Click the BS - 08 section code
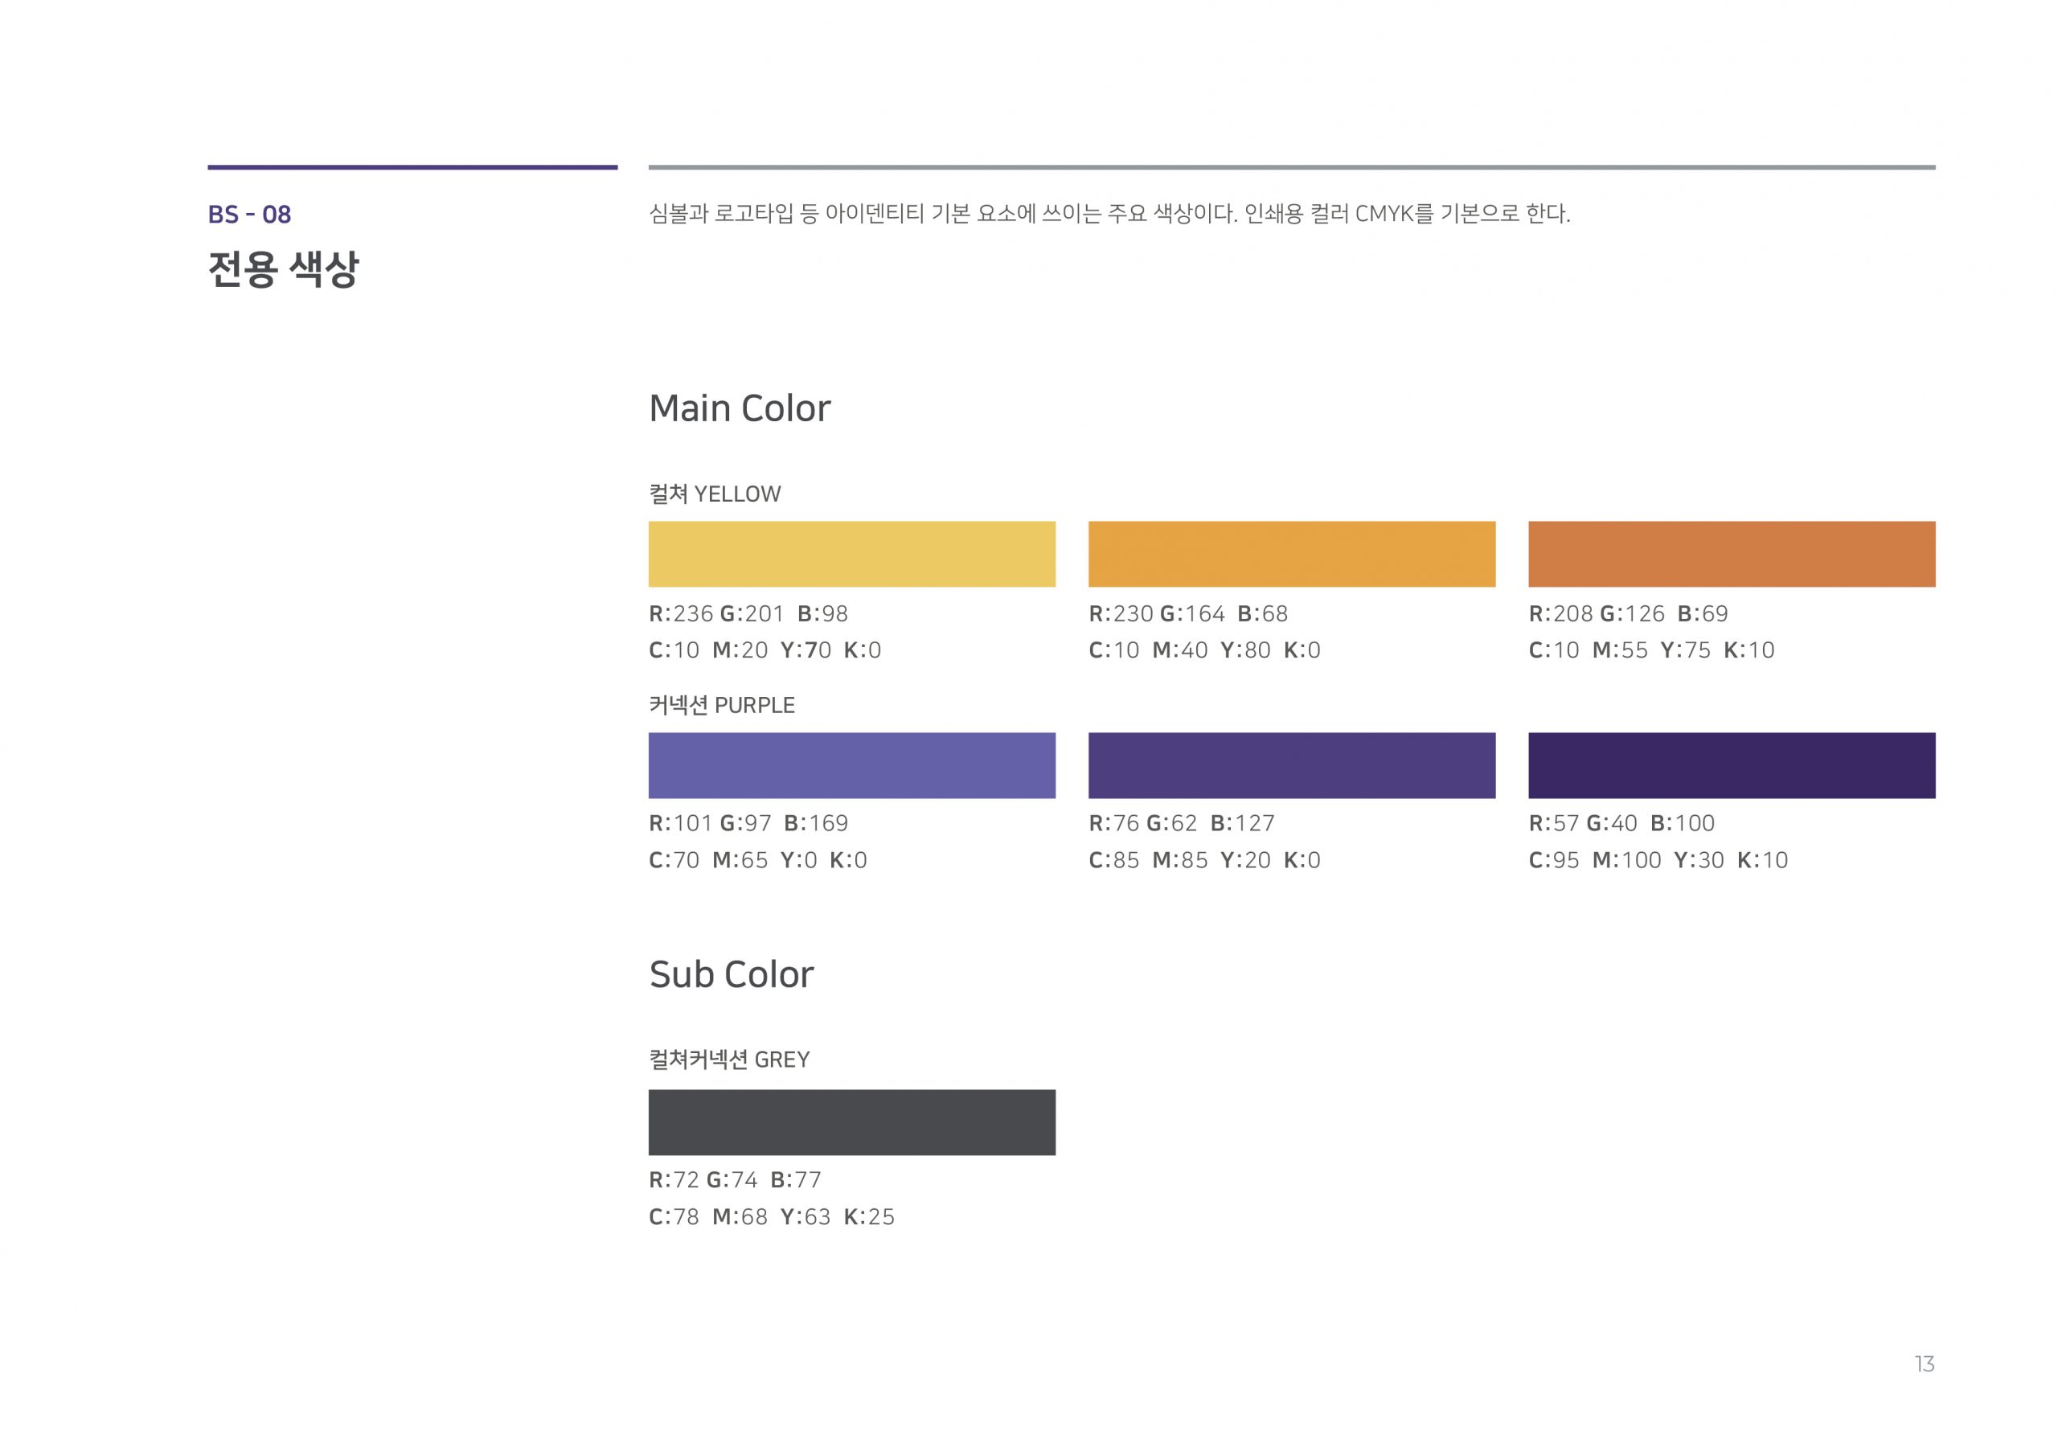Image resolution: width=2058 pixels, height=1455 pixels. [249, 215]
